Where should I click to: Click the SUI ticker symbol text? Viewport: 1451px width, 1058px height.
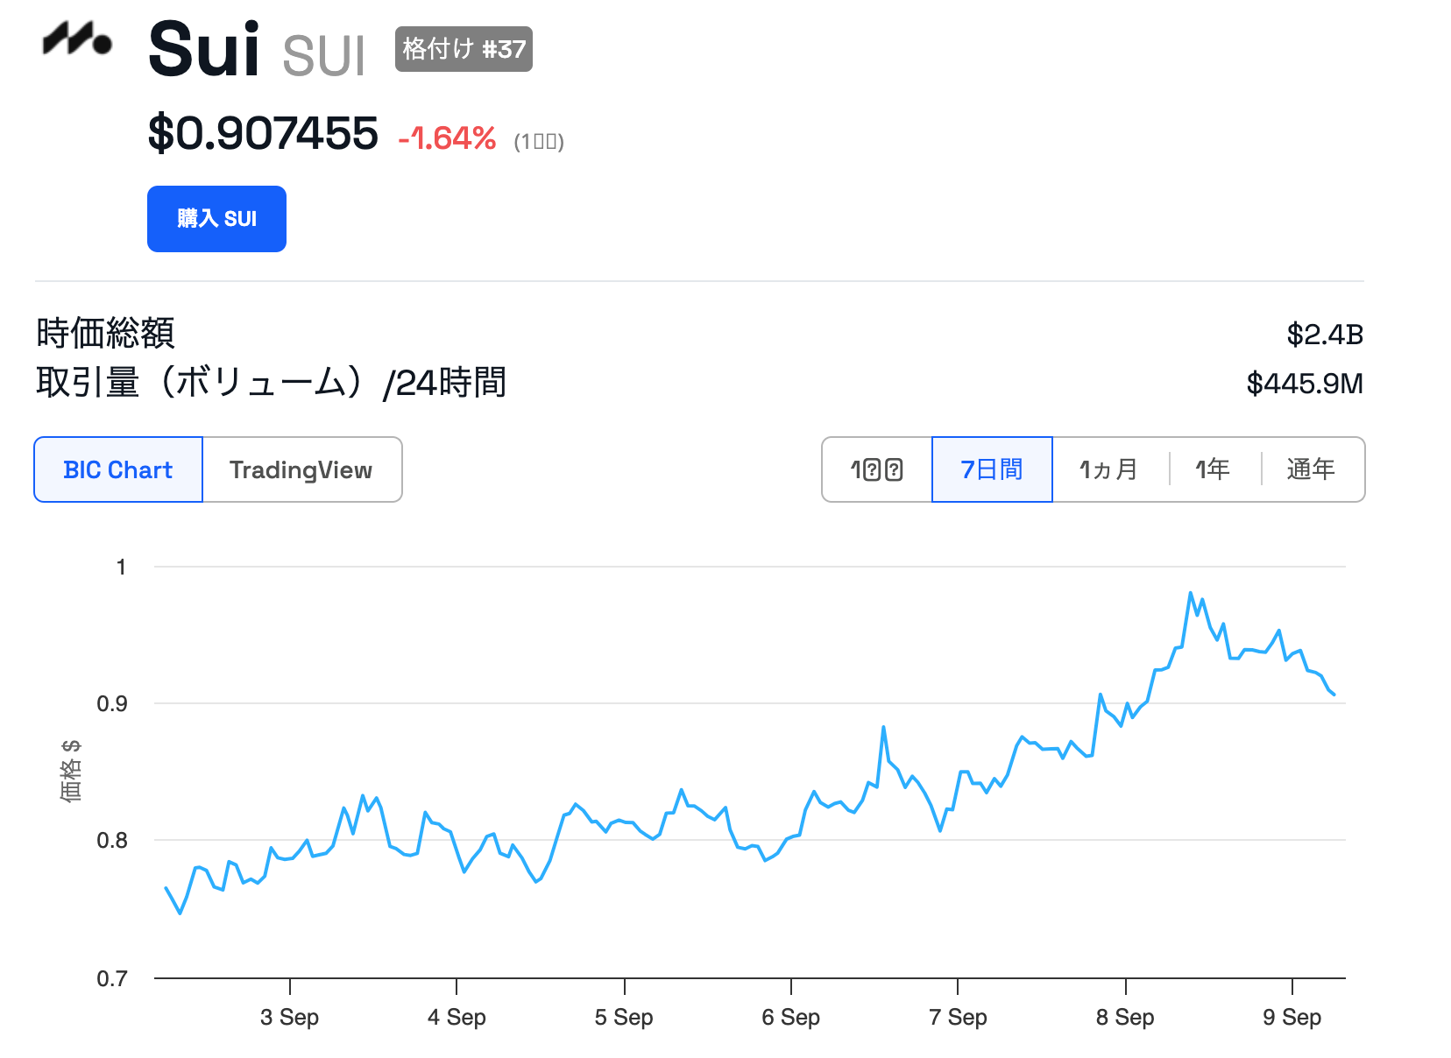click(x=323, y=56)
